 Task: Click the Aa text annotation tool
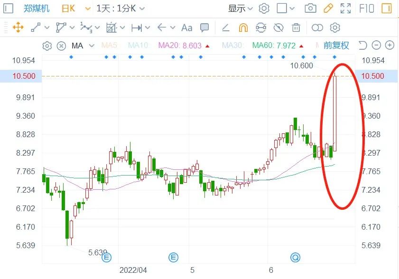pyautogui.click(x=187, y=28)
